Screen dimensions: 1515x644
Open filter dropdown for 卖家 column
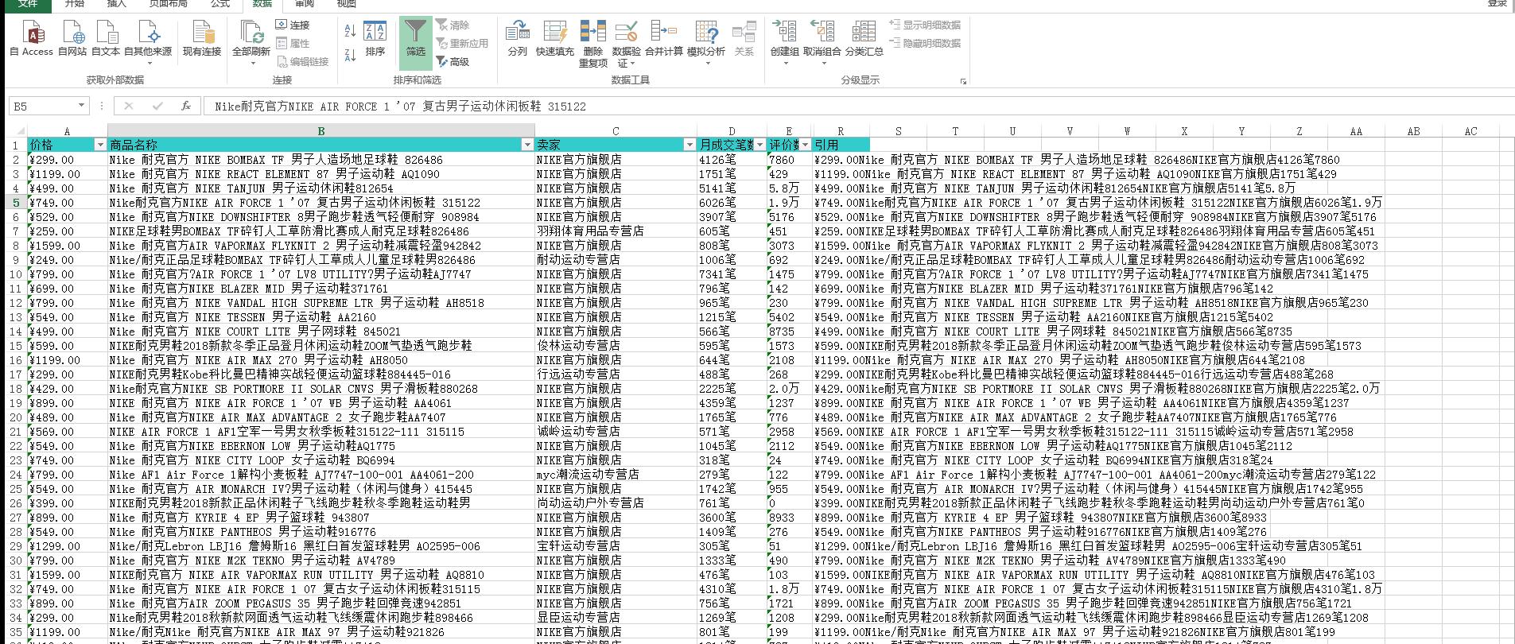coord(690,145)
